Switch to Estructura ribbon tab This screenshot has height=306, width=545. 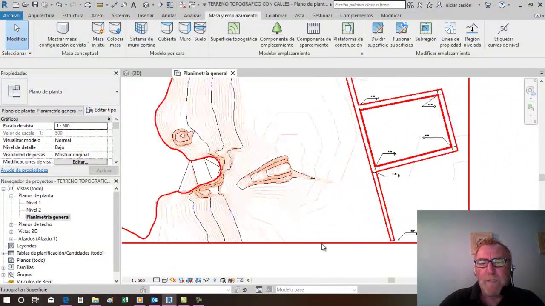click(x=73, y=15)
